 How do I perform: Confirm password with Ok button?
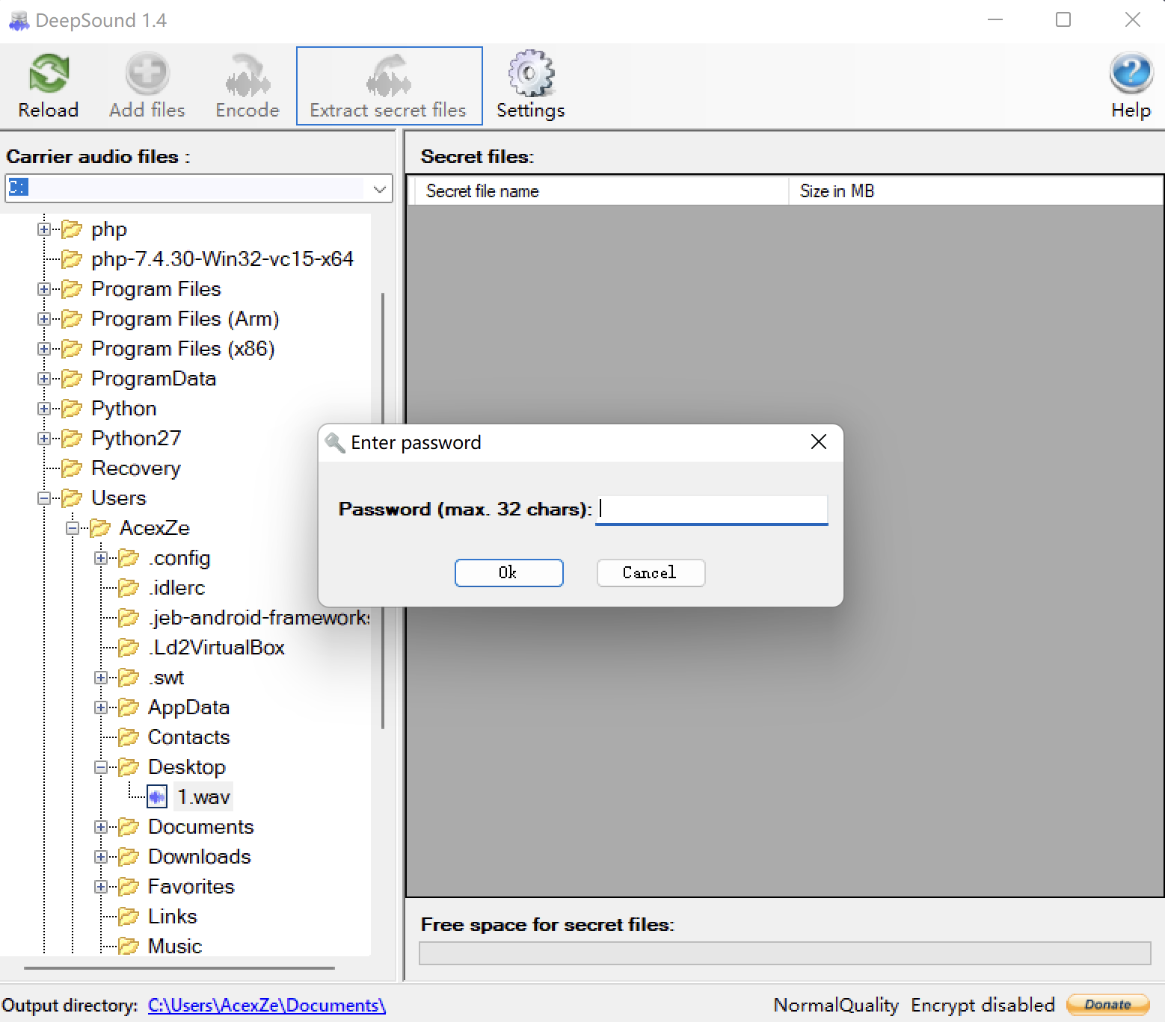click(508, 572)
